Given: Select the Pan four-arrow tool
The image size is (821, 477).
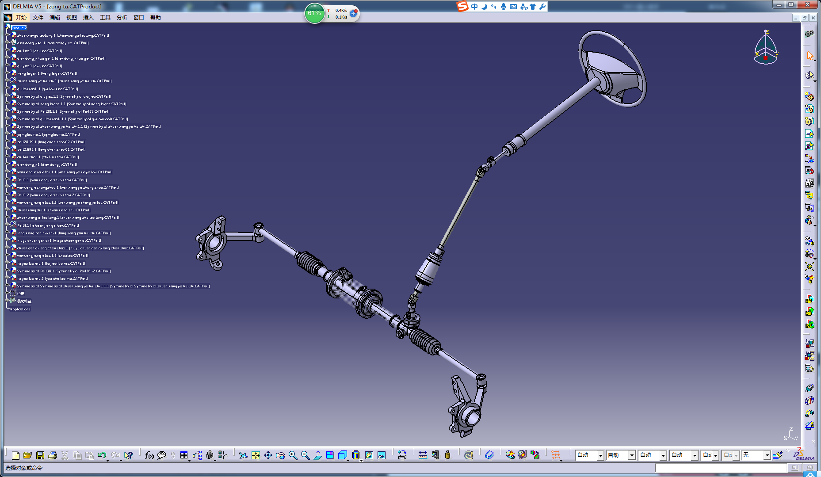Looking at the screenshot, I should 268,455.
